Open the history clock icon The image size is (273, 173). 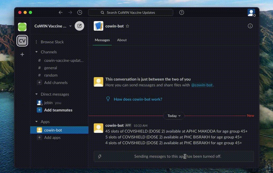pos(80,12)
